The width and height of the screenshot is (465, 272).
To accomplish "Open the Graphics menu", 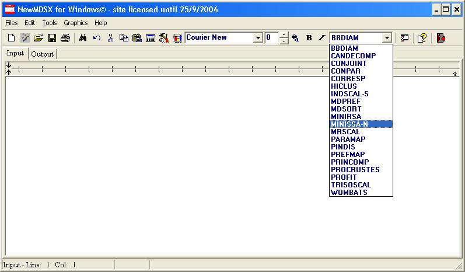I will pyautogui.click(x=76, y=23).
